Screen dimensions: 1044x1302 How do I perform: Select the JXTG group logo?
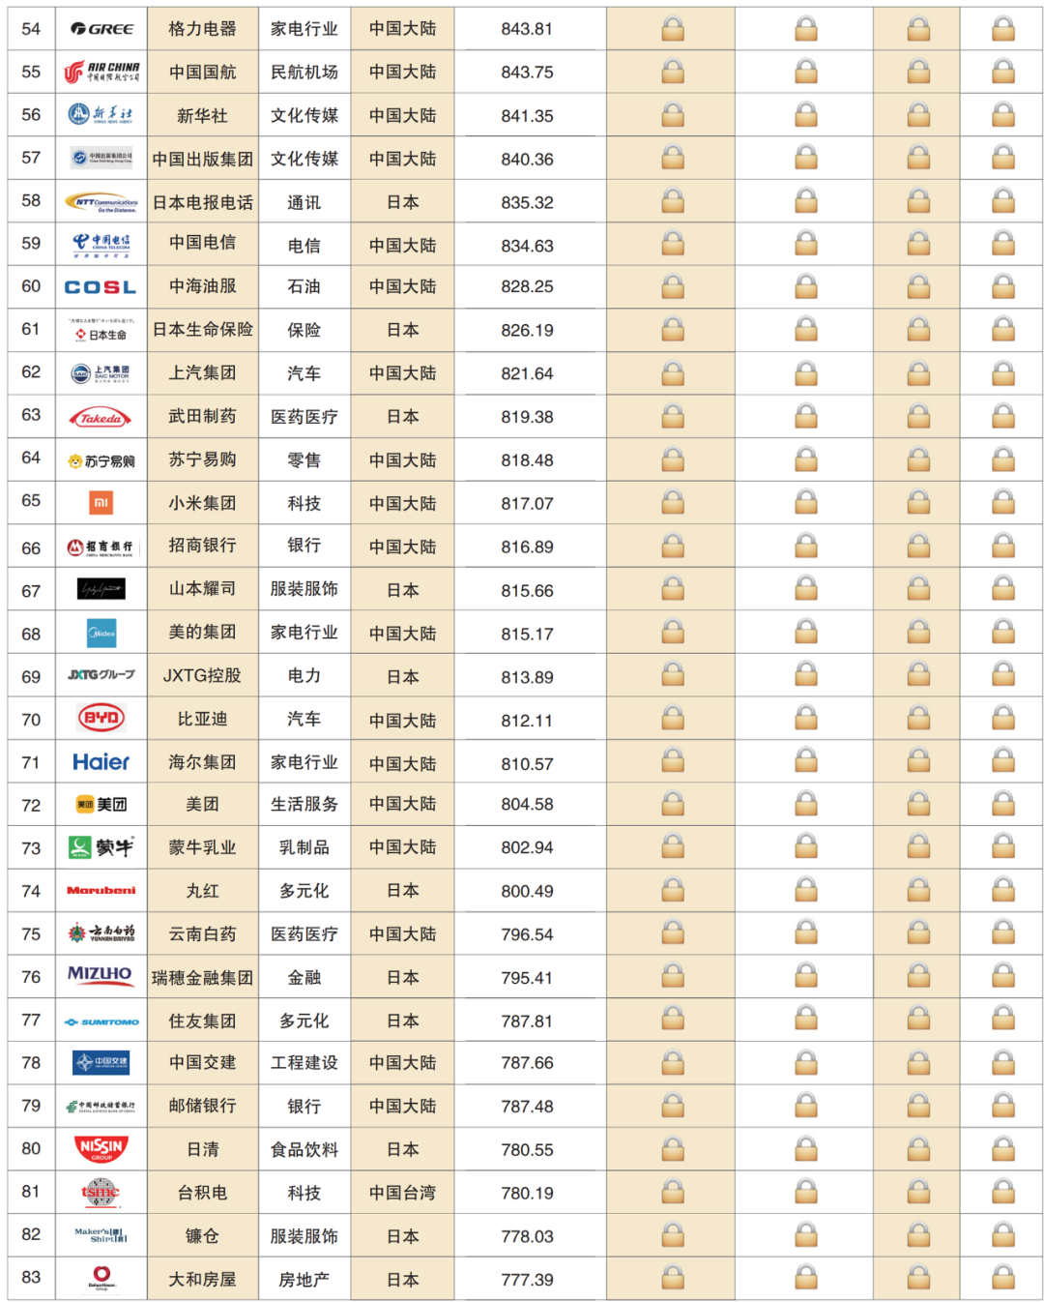tap(101, 674)
